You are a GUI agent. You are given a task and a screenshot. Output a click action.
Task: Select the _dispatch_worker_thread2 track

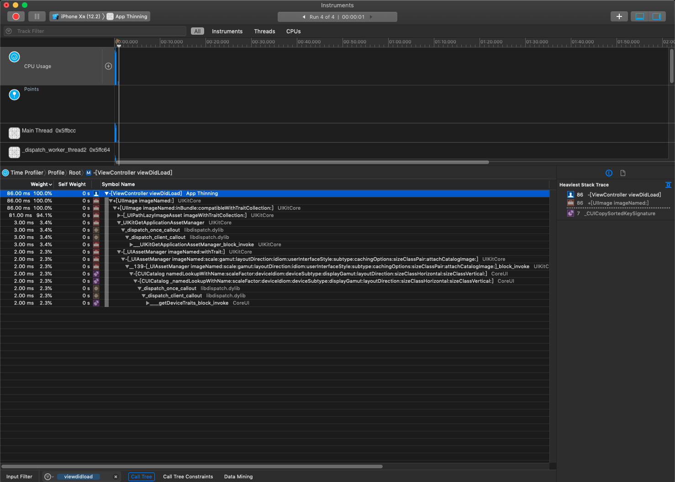tap(57, 152)
